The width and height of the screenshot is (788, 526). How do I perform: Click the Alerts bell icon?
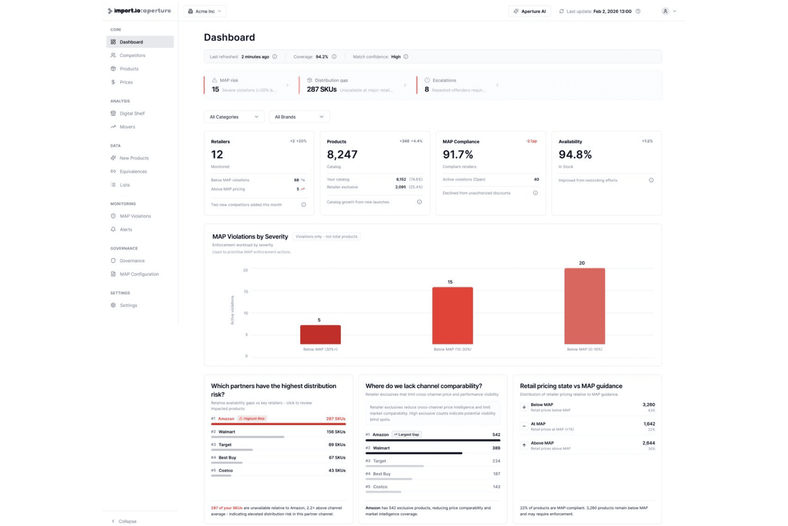(x=113, y=230)
